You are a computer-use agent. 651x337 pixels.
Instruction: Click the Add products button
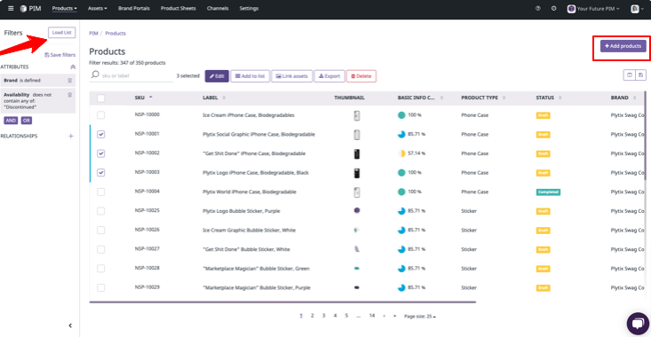point(623,46)
